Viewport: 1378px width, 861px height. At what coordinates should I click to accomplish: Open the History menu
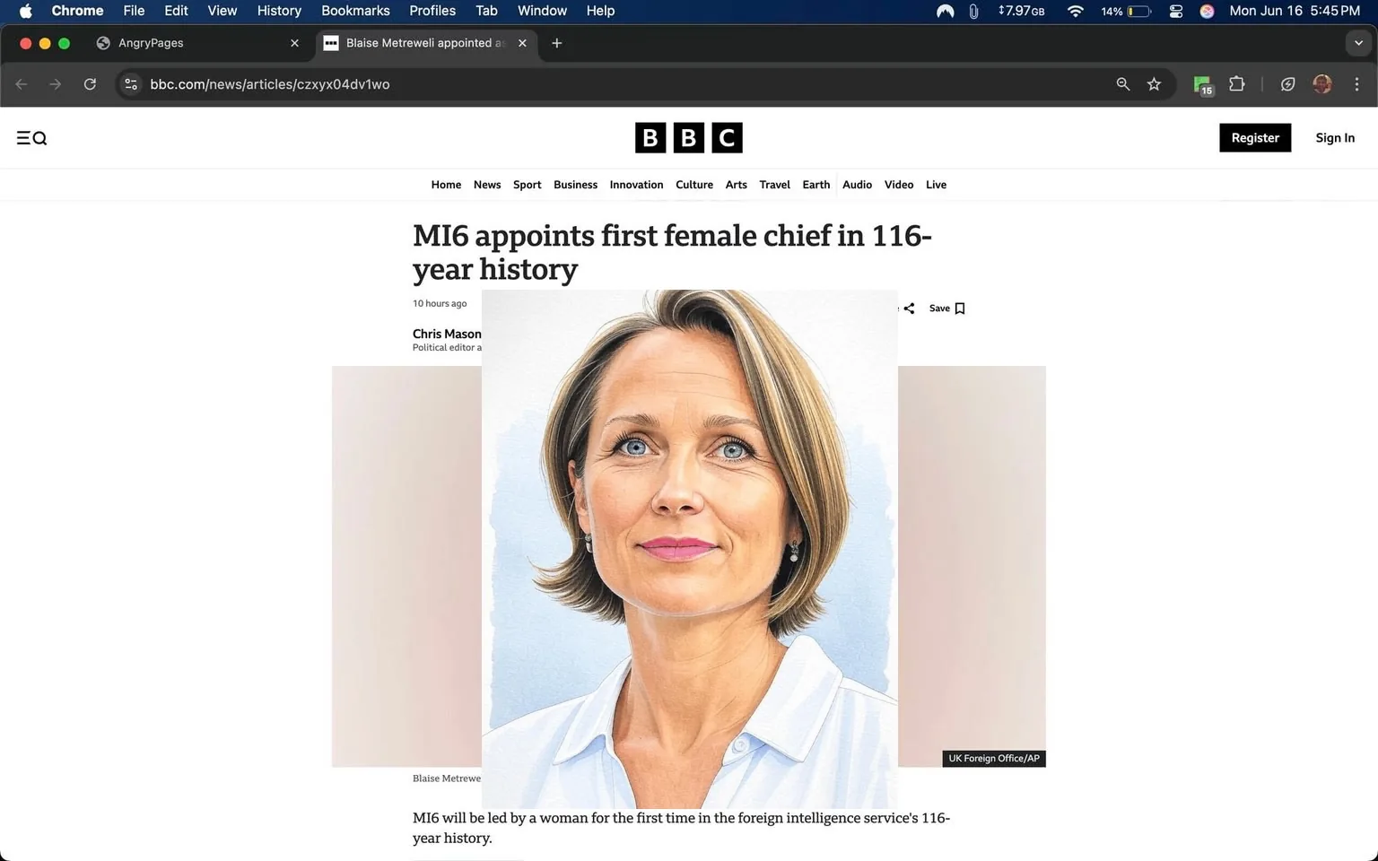[278, 11]
